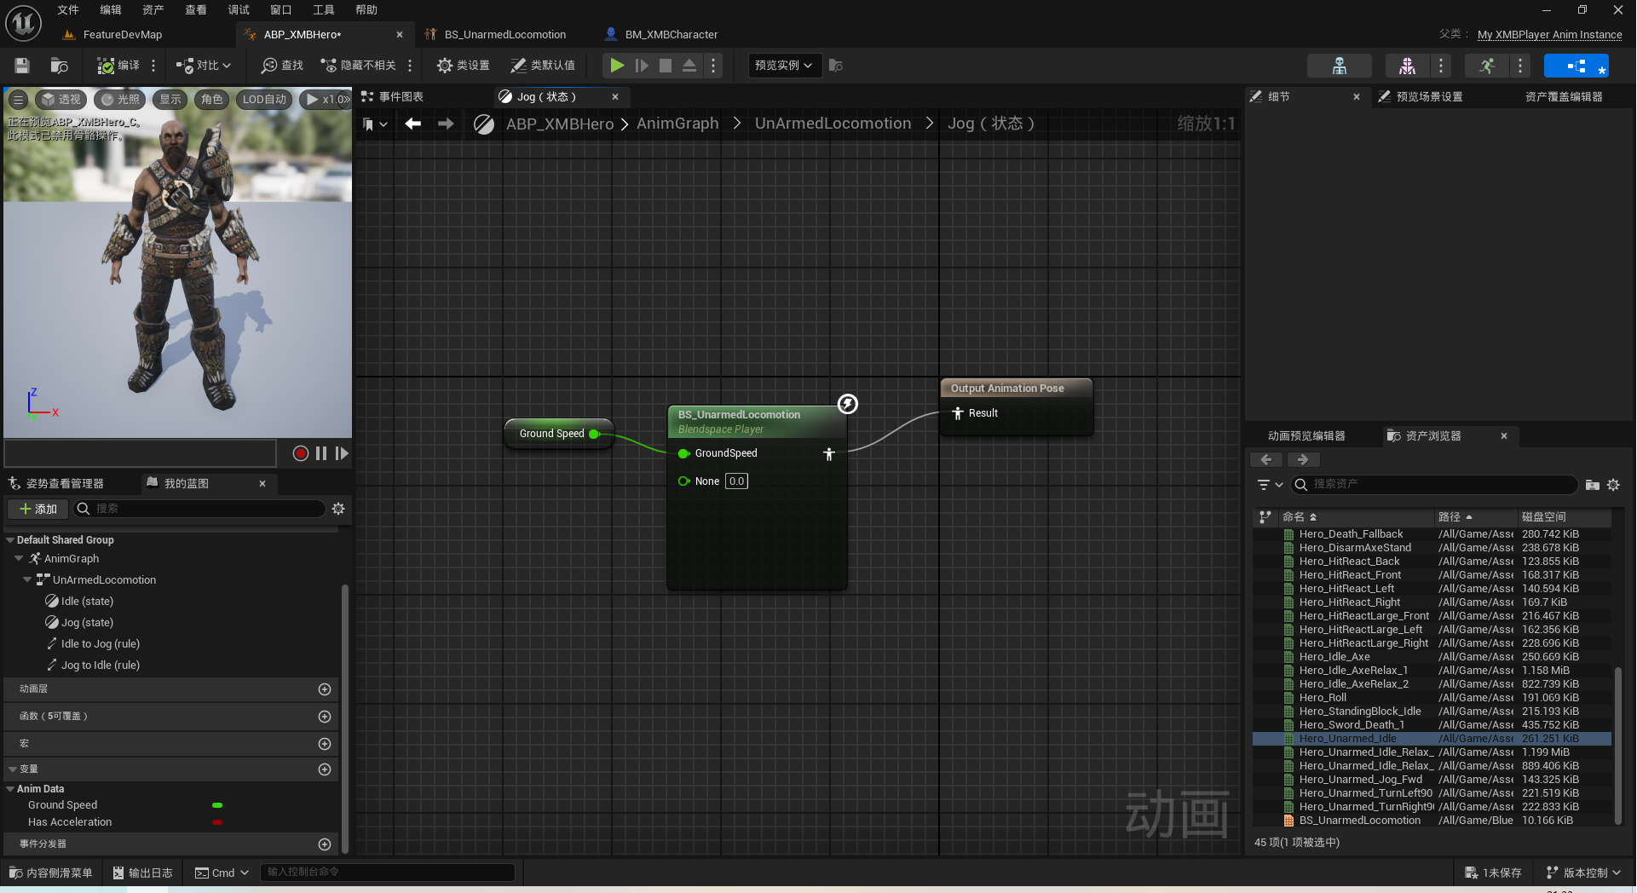This screenshot has height=893, width=1637.
Task: Open the 文件 menu
Action: [68, 10]
